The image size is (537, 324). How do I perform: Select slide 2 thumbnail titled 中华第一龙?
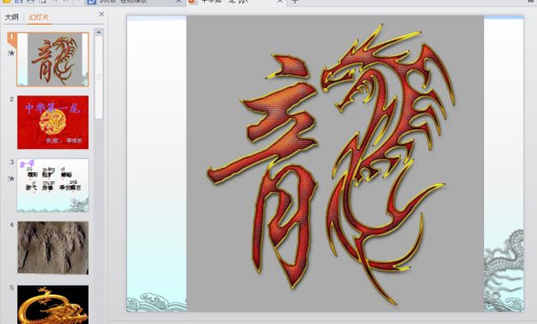(53, 122)
